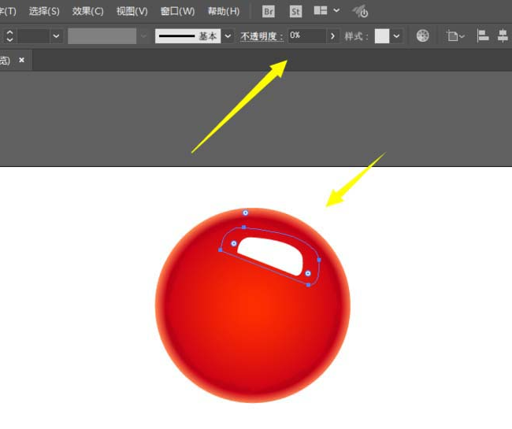This screenshot has width=512, height=429.
Task: Expand the opacity slider arrow
Action: click(x=332, y=36)
